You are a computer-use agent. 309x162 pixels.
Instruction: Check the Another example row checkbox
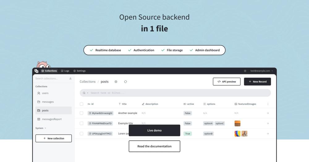(81, 113)
